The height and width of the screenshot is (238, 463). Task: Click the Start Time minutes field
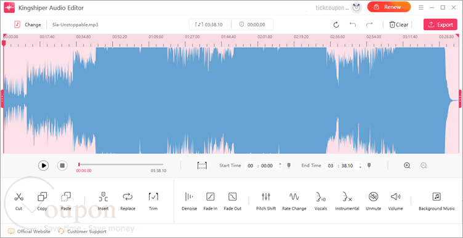click(x=251, y=166)
